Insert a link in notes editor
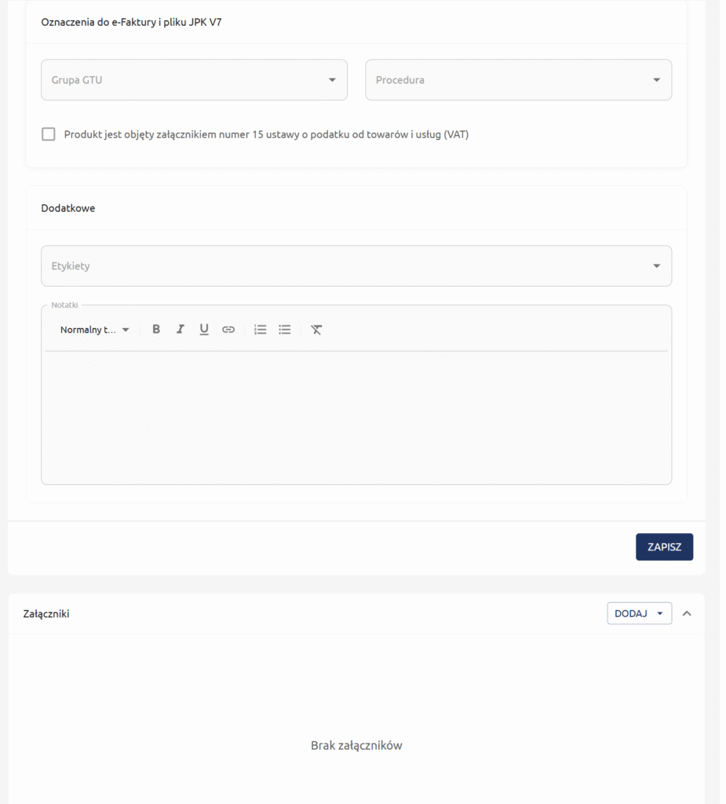Image resolution: width=726 pixels, height=804 pixels. coord(228,330)
